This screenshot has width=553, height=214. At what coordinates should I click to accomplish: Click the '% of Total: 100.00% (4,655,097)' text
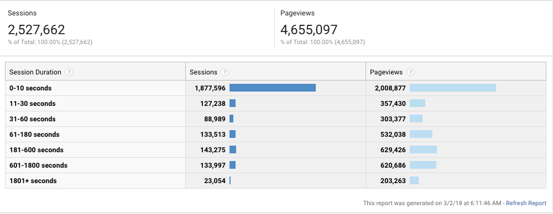point(323,42)
